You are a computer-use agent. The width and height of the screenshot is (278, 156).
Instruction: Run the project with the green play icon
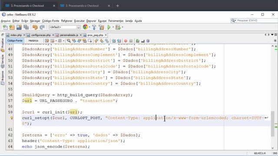[109, 27]
